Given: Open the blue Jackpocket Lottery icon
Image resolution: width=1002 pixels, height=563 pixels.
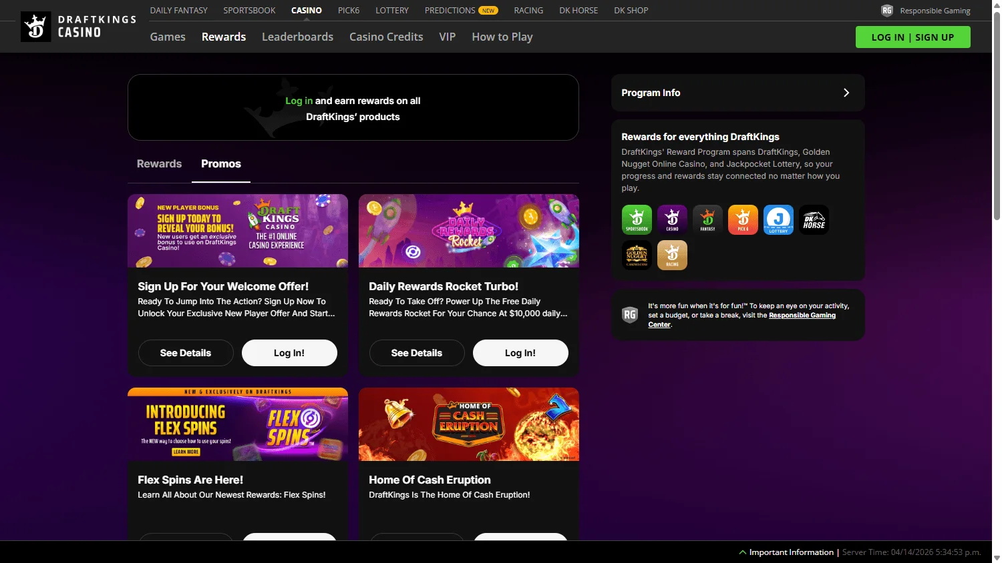Looking at the screenshot, I should point(778,219).
